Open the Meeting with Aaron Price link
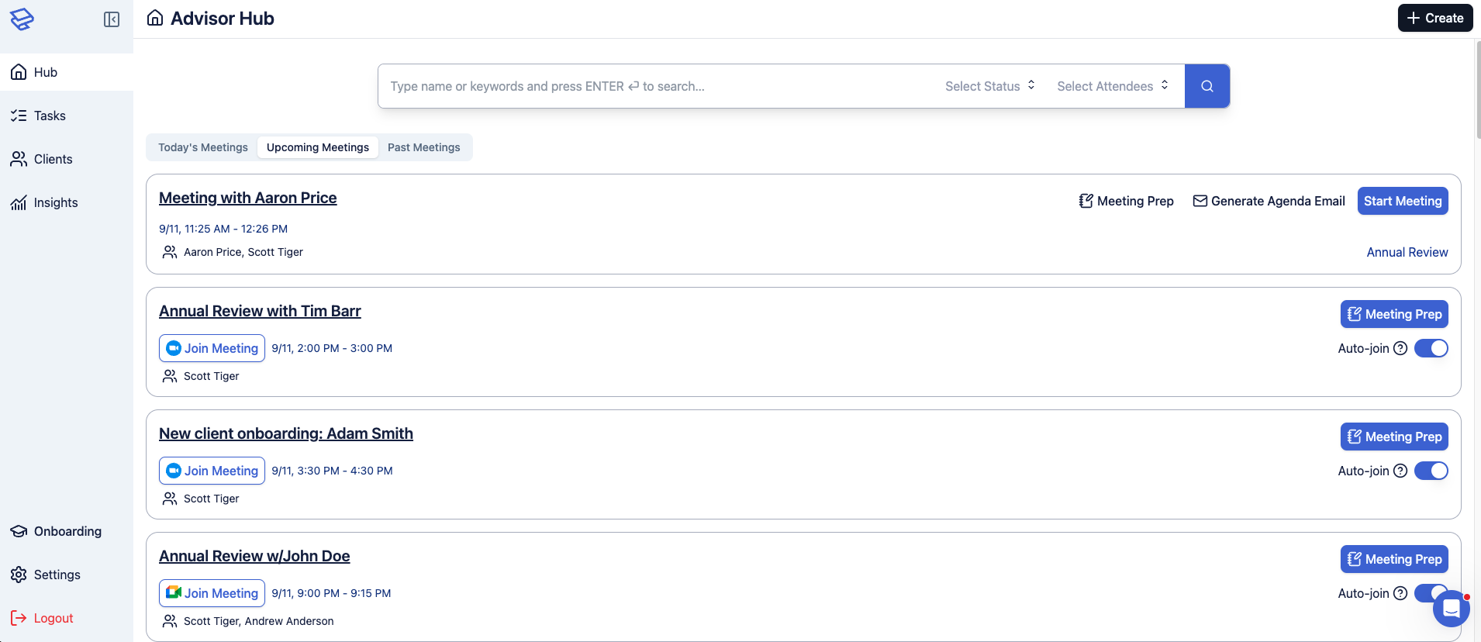This screenshot has width=1481, height=642. pos(247,198)
